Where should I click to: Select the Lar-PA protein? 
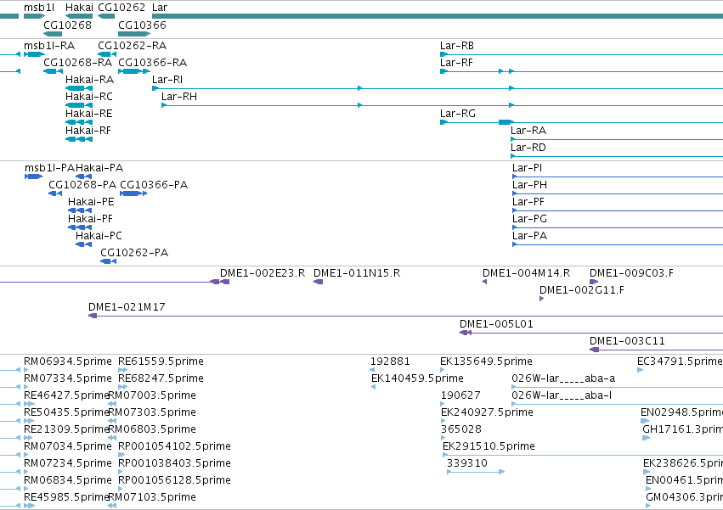pyautogui.click(x=530, y=237)
